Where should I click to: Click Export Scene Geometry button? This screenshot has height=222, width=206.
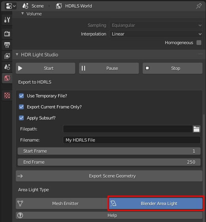click(x=109, y=176)
